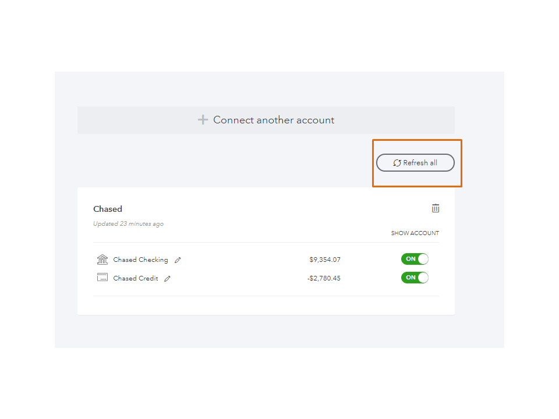Click the pencil edit icon next to Chased Checking
The image size is (559, 419).
pos(178,260)
